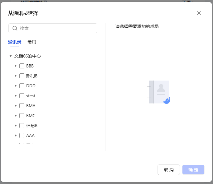Switch to the 常用 tab
The height and width of the screenshot is (184, 213).
[32, 42]
